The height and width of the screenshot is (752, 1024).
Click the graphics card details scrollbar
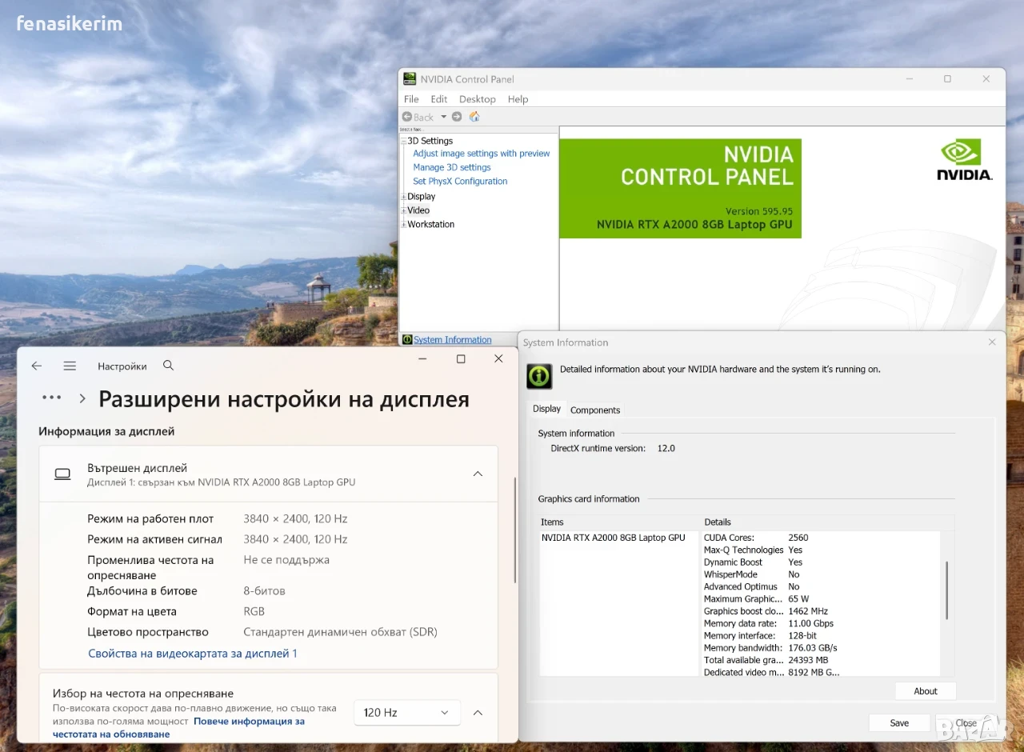[947, 590]
